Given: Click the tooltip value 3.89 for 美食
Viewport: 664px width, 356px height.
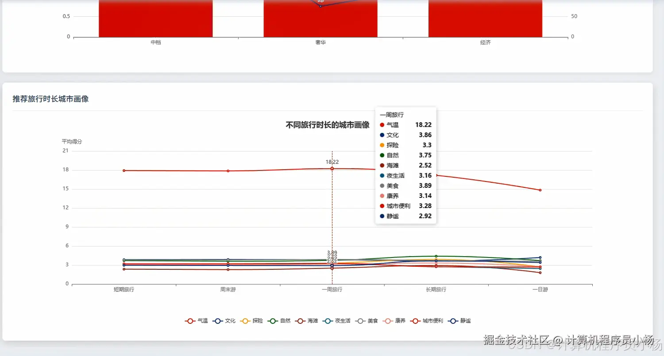Looking at the screenshot, I should (x=425, y=186).
